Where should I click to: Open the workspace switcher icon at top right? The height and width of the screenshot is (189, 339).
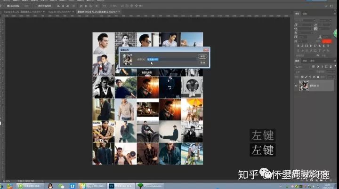click(x=331, y=6)
